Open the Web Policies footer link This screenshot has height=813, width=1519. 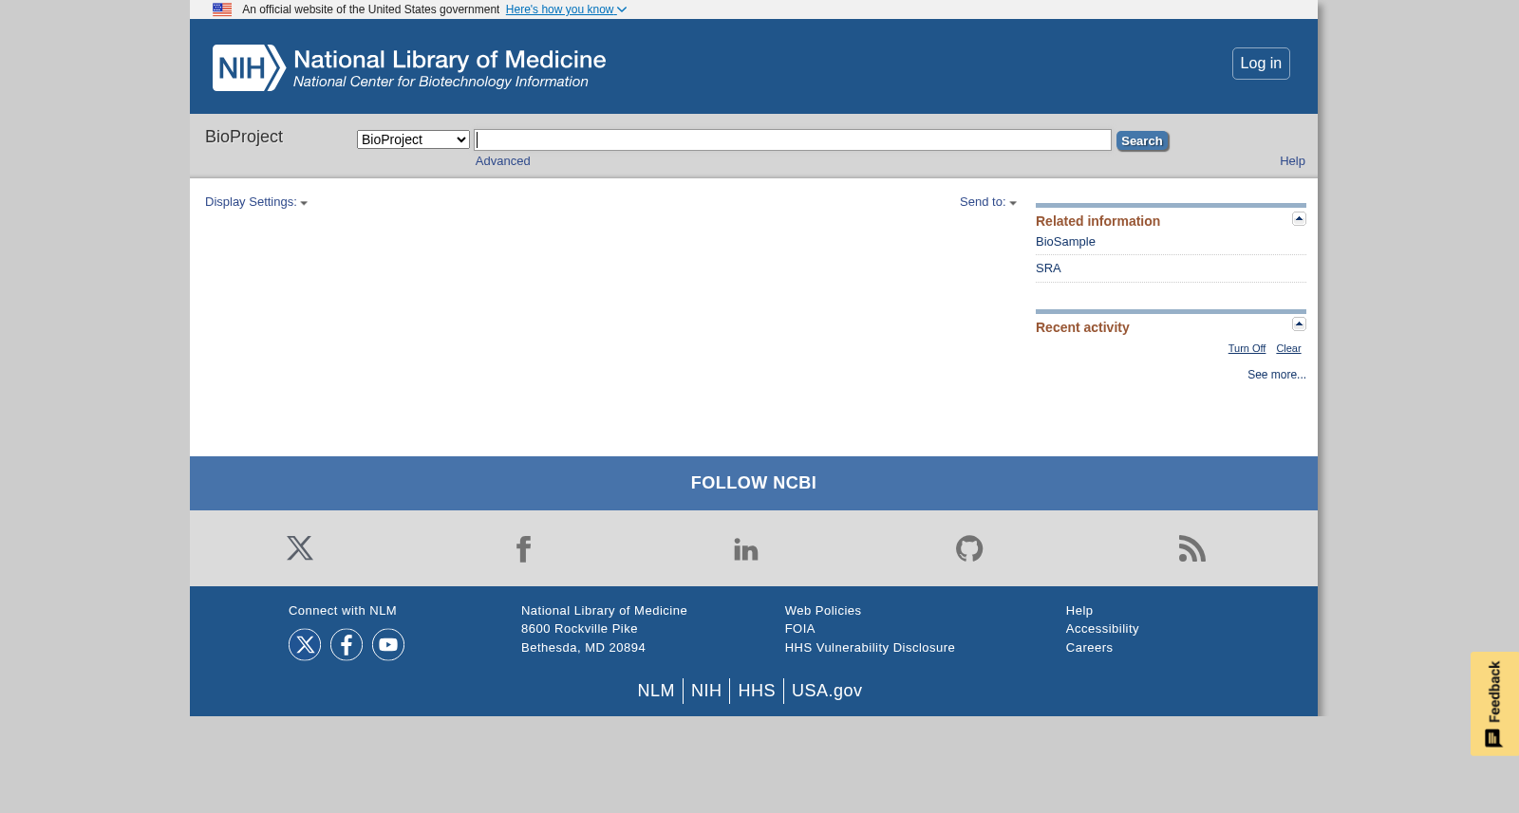[x=823, y=611]
